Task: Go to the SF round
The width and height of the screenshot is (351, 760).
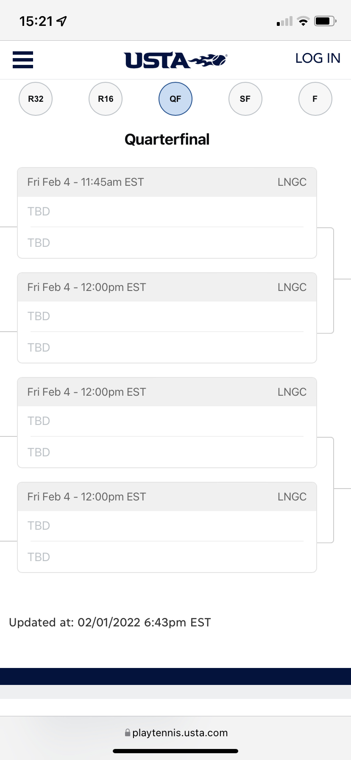Action: coord(245,99)
